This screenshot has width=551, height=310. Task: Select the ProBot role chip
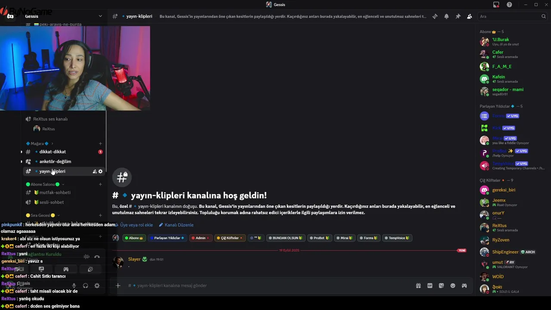pos(319,238)
